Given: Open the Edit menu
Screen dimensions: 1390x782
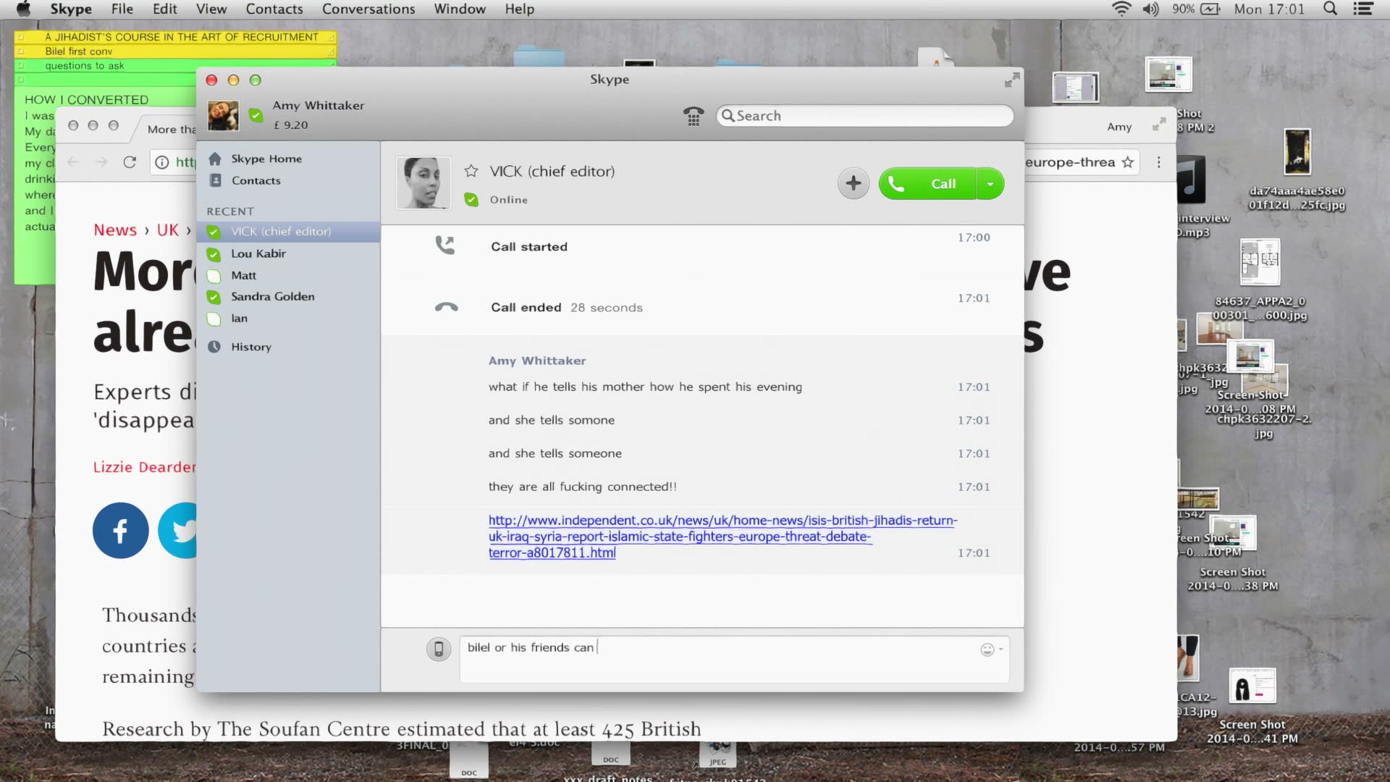Looking at the screenshot, I should point(165,9).
